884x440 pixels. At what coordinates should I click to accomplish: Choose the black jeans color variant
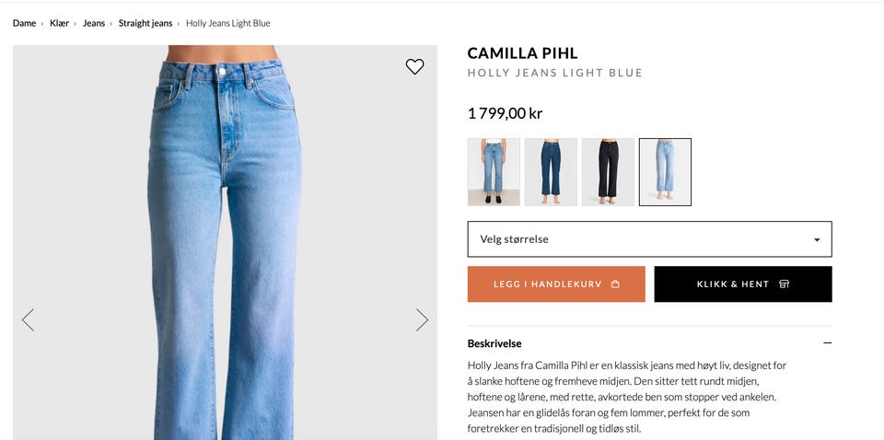(608, 172)
